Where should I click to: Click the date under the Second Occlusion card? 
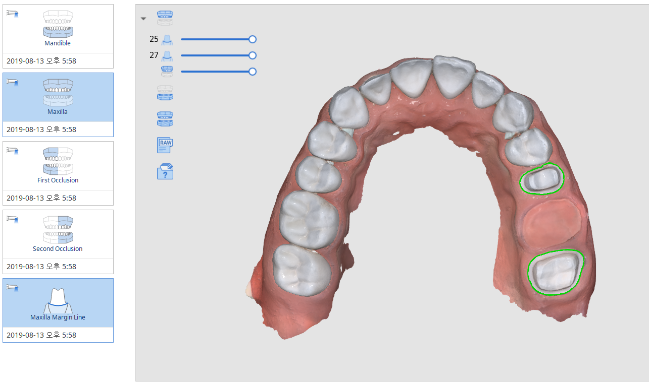pyautogui.click(x=41, y=267)
